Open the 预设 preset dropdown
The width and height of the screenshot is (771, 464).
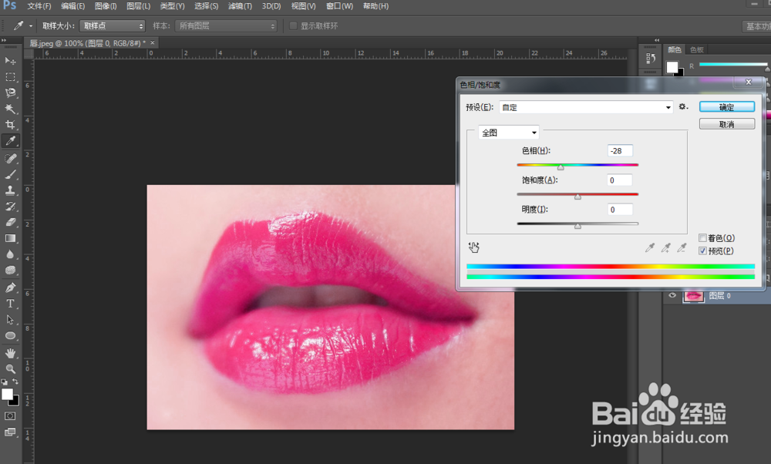point(586,108)
